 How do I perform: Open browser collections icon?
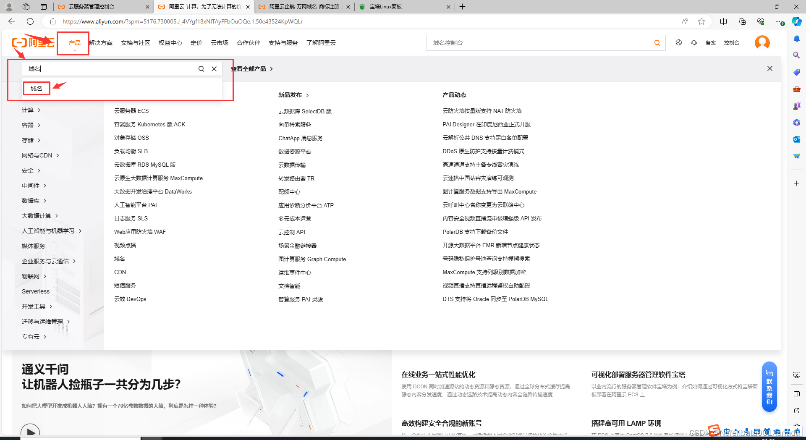point(742,21)
